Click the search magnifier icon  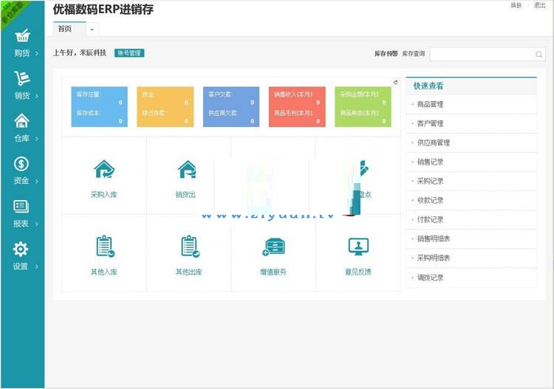539,54
